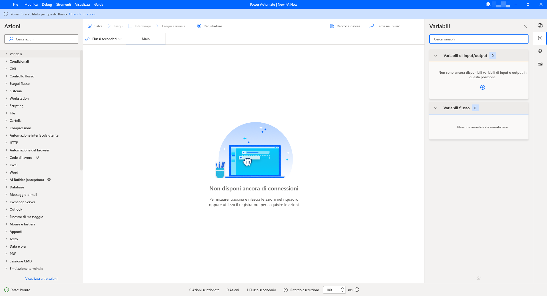
Task: Open the UI elements panel icon
Action: (x=540, y=51)
